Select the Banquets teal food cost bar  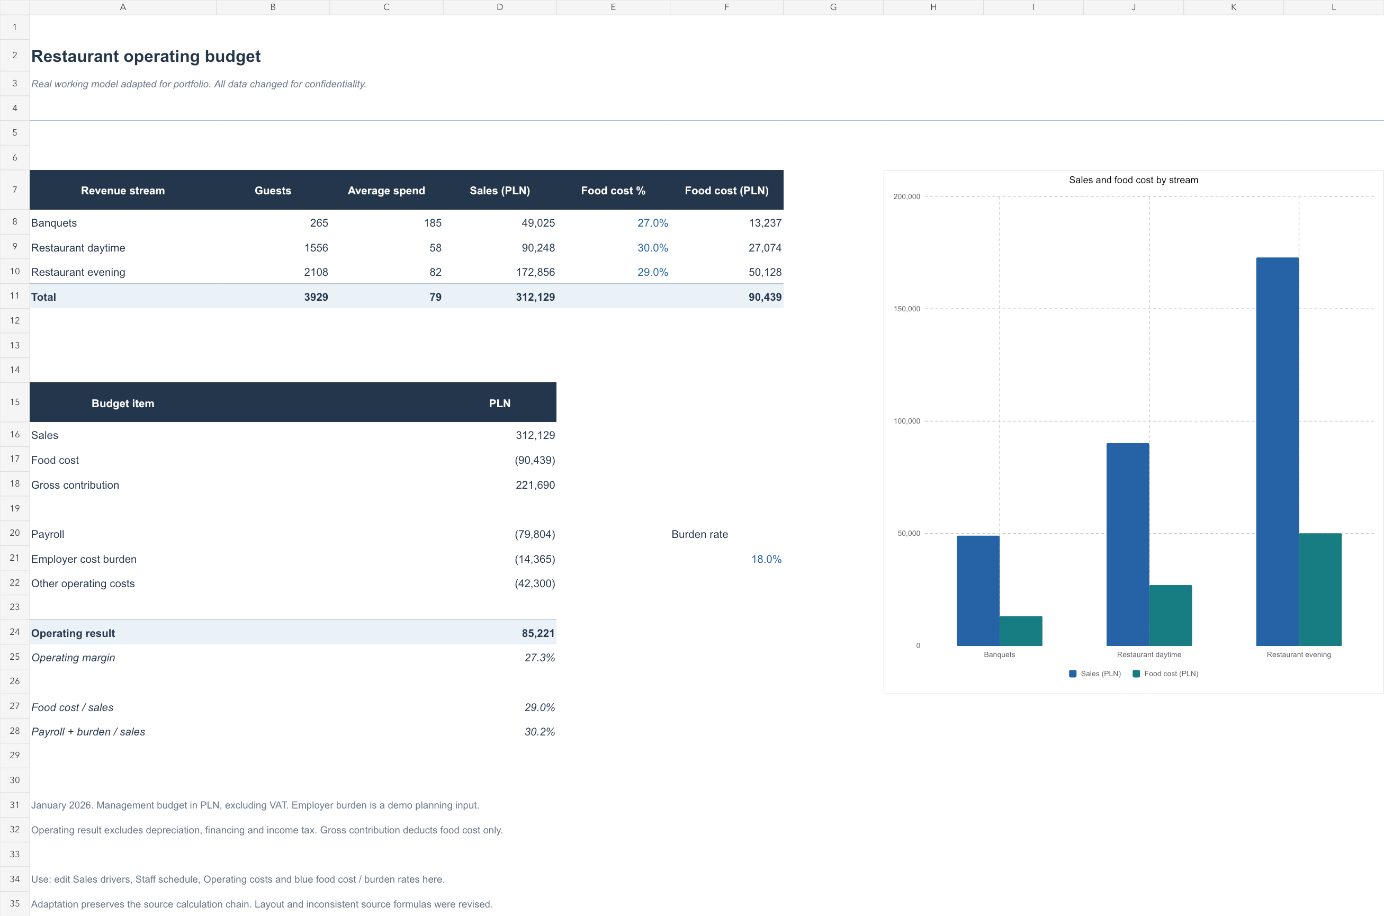(1021, 631)
